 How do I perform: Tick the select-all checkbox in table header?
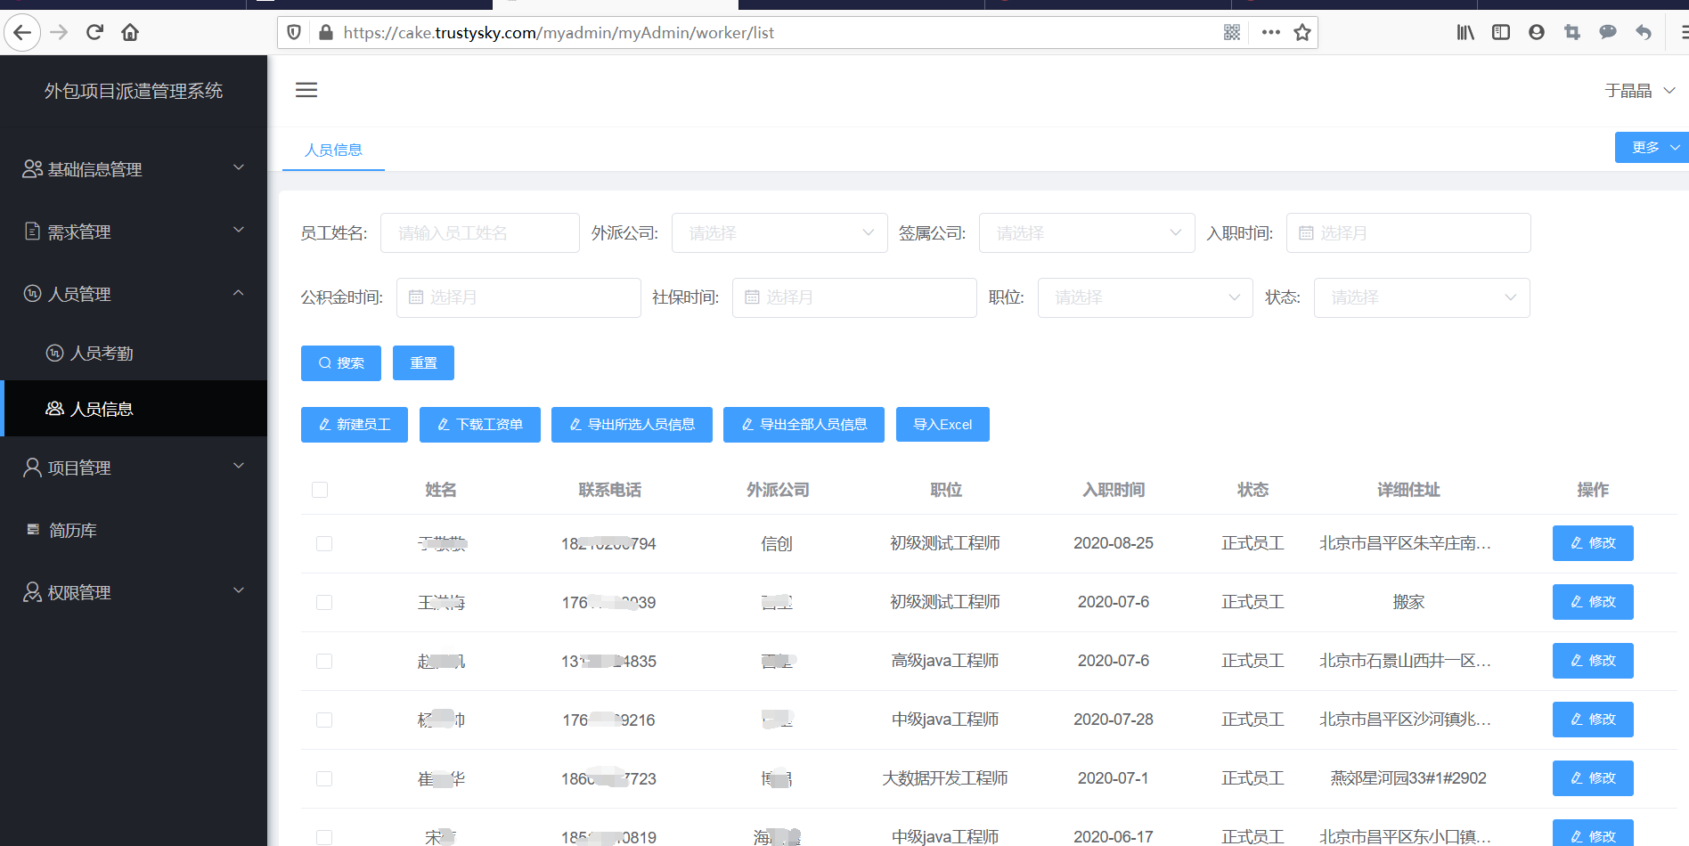point(320,490)
